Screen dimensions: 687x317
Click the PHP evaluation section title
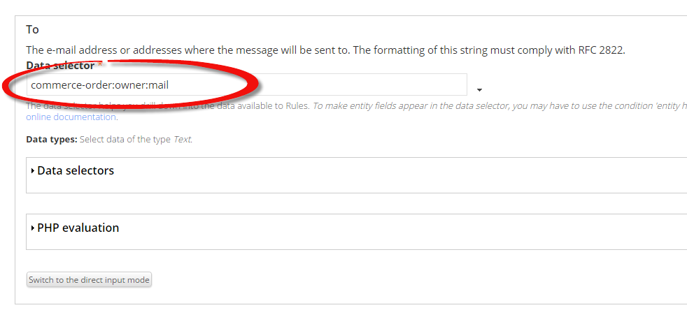[x=78, y=228]
